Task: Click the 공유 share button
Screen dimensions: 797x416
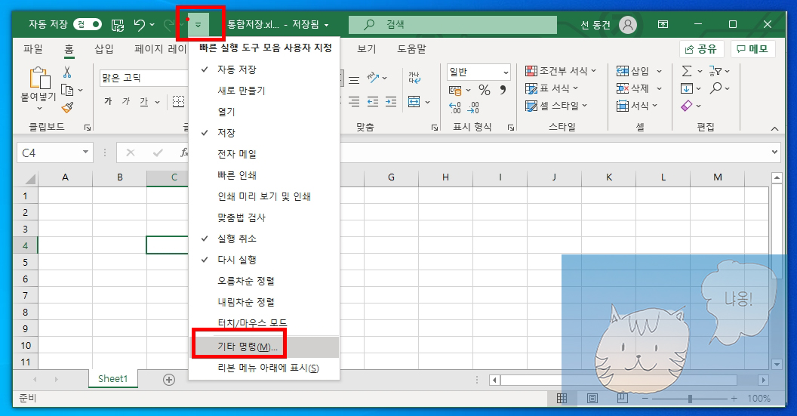Action: coord(701,49)
